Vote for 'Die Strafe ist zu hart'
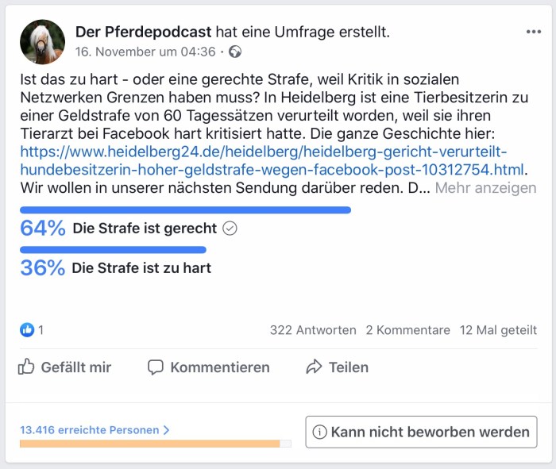 (141, 268)
